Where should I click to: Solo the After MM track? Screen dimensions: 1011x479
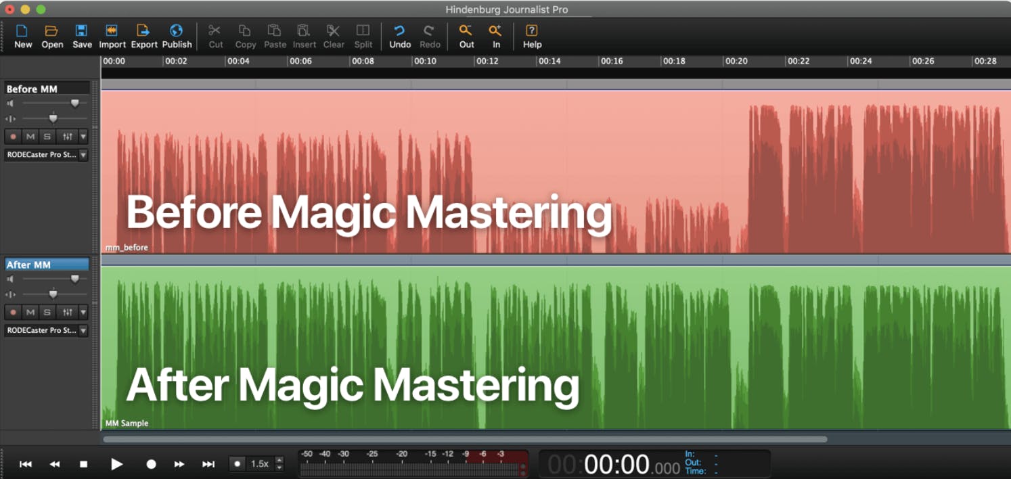click(x=47, y=312)
